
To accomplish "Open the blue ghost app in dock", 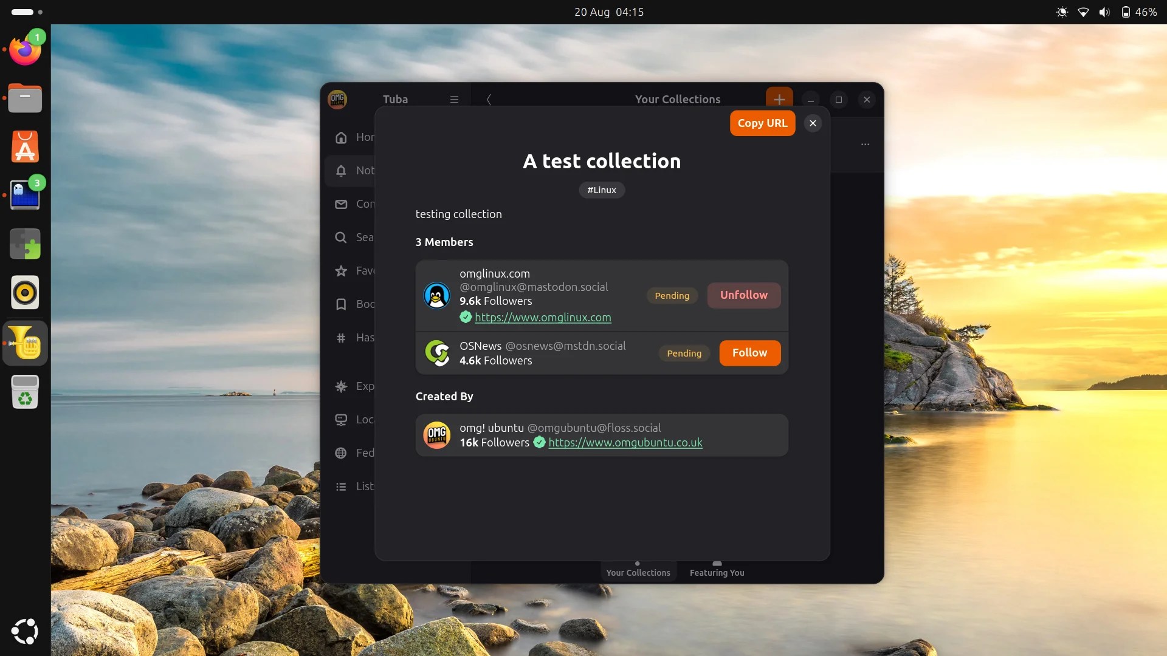I will pyautogui.click(x=25, y=195).
